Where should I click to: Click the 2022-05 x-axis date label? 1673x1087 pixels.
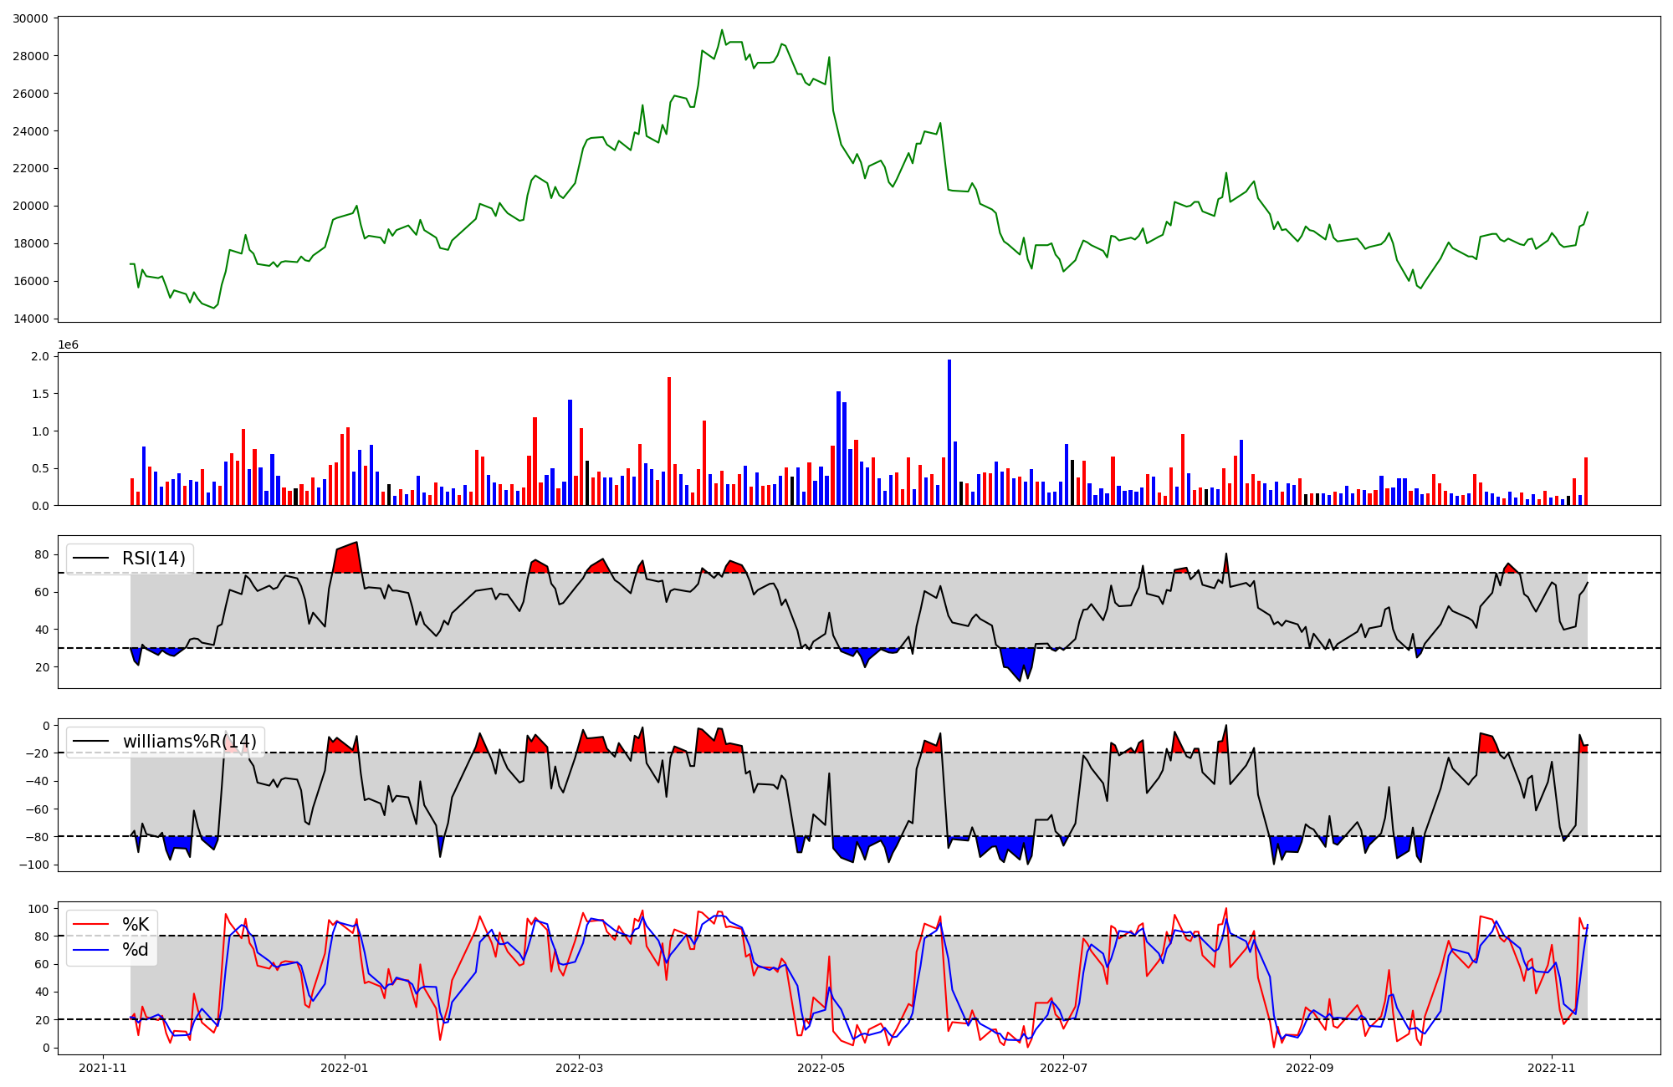point(821,1068)
